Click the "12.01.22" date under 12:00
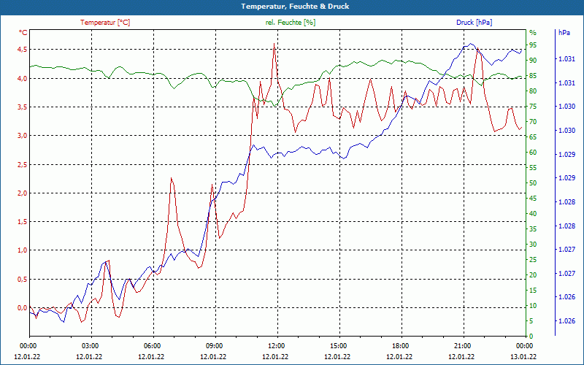The height and width of the screenshot is (365, 584). pyautogui.click(x=275, y=356)
